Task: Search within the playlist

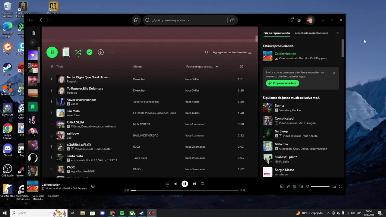Action: (x=207, y=52)
